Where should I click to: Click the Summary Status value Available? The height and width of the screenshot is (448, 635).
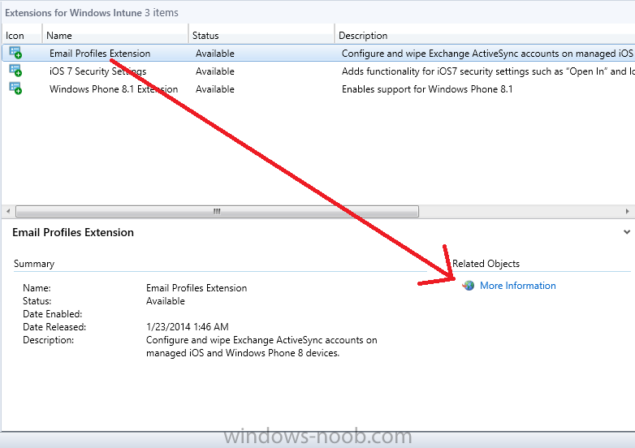coord(165,300)
